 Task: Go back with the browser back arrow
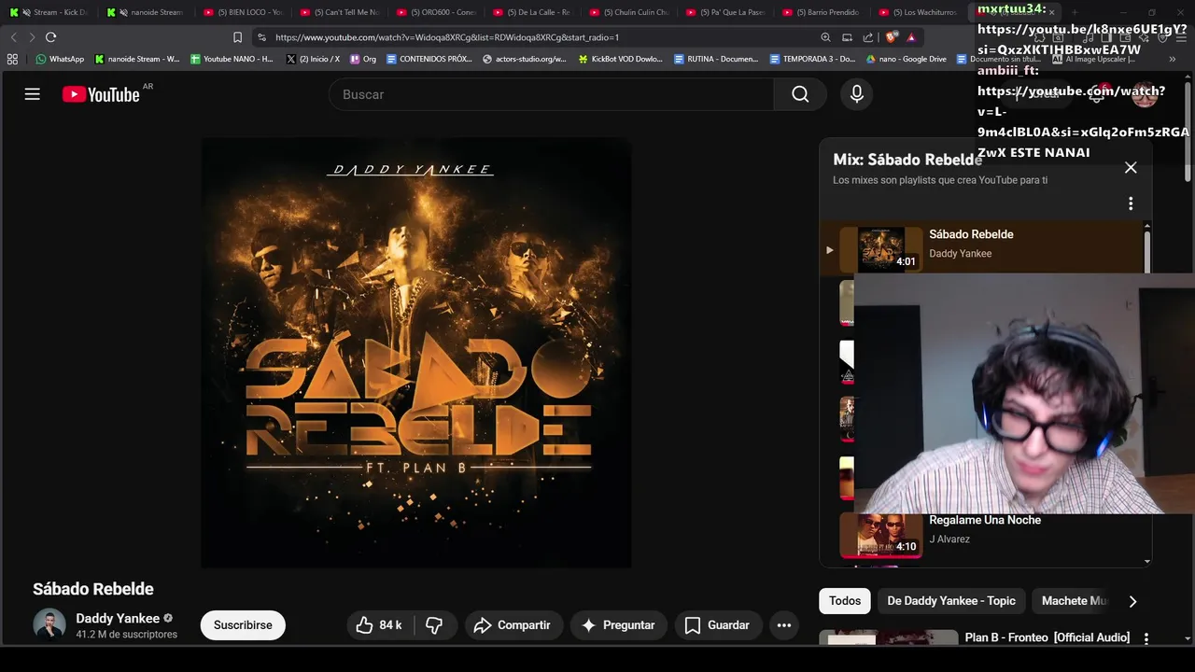tap(13, 37)
